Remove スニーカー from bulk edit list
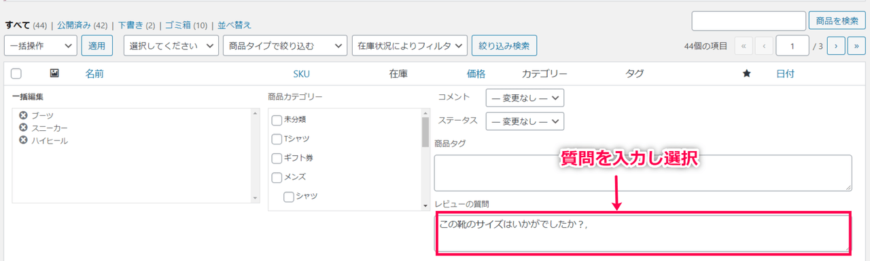The width and height of the screenshot is (870, 261). click(23, 127)
